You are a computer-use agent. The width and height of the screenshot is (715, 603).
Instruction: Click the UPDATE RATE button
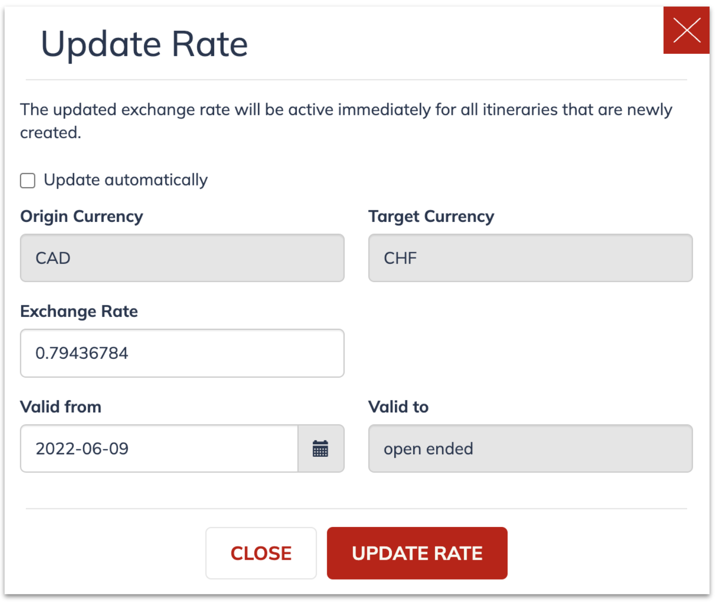[x=417, y=553]
